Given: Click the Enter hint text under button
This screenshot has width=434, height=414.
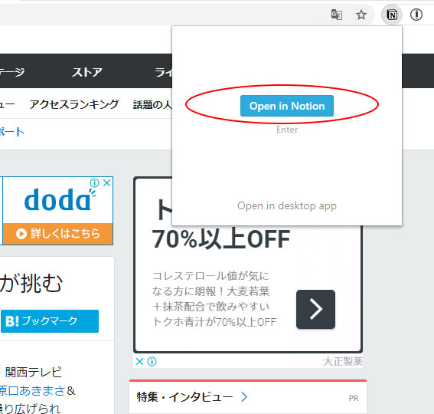Looking at the screenshot, I should 287,130.
